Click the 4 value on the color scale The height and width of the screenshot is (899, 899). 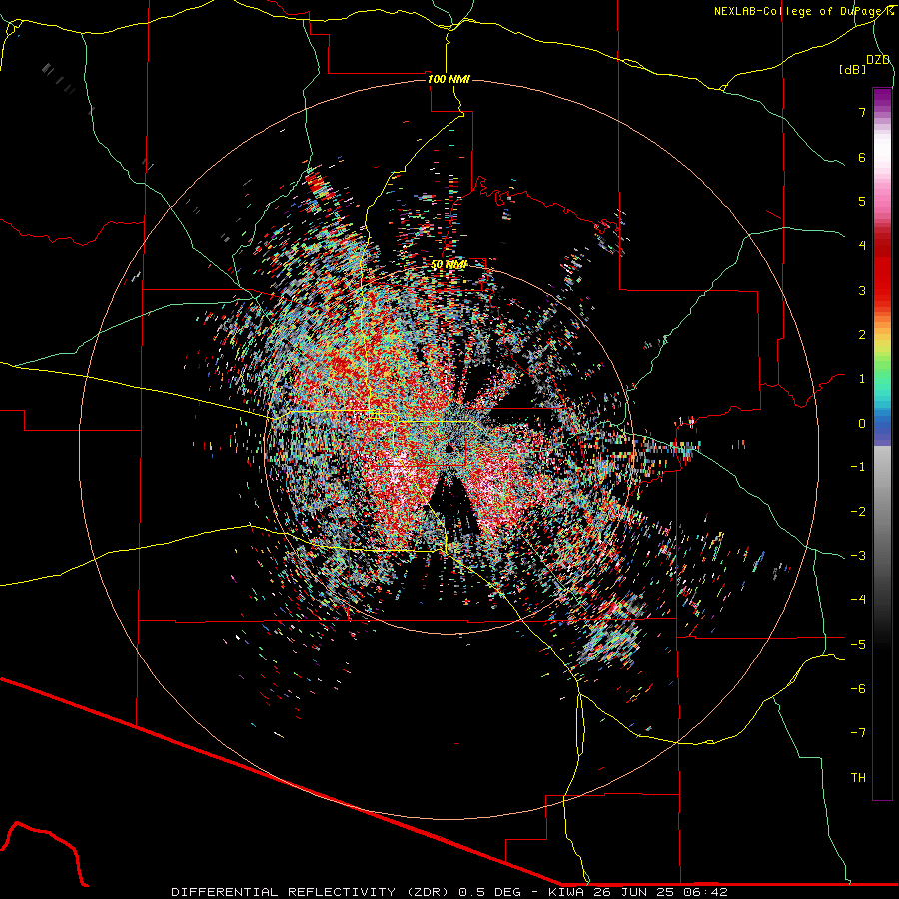click(x=862, y=246)
